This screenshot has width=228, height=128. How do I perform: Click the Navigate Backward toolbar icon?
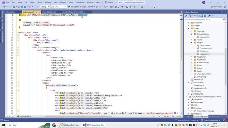pyautogui.click(x=4, y=7)
